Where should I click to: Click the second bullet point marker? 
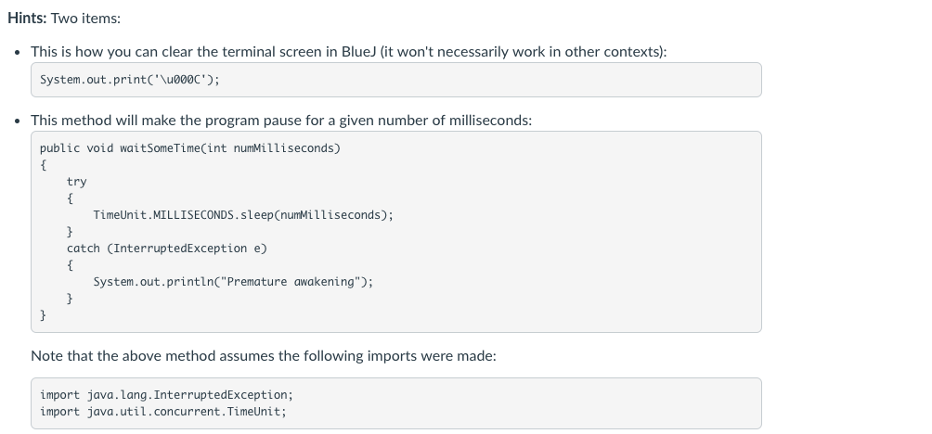coord(18,121)
